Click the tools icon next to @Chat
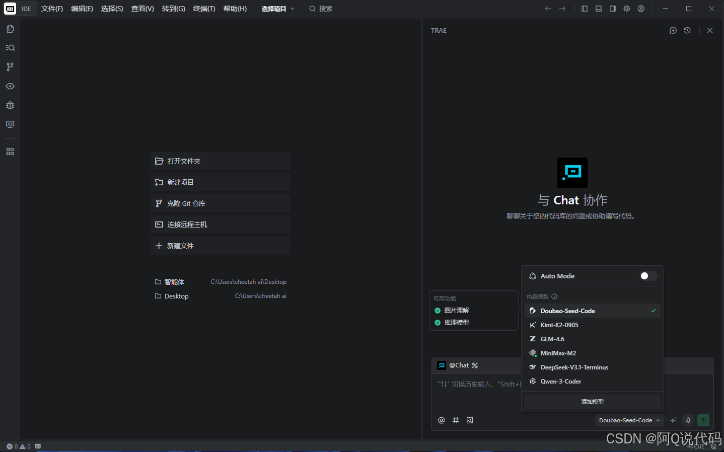724x452 pixels. [x=475, y=365]
